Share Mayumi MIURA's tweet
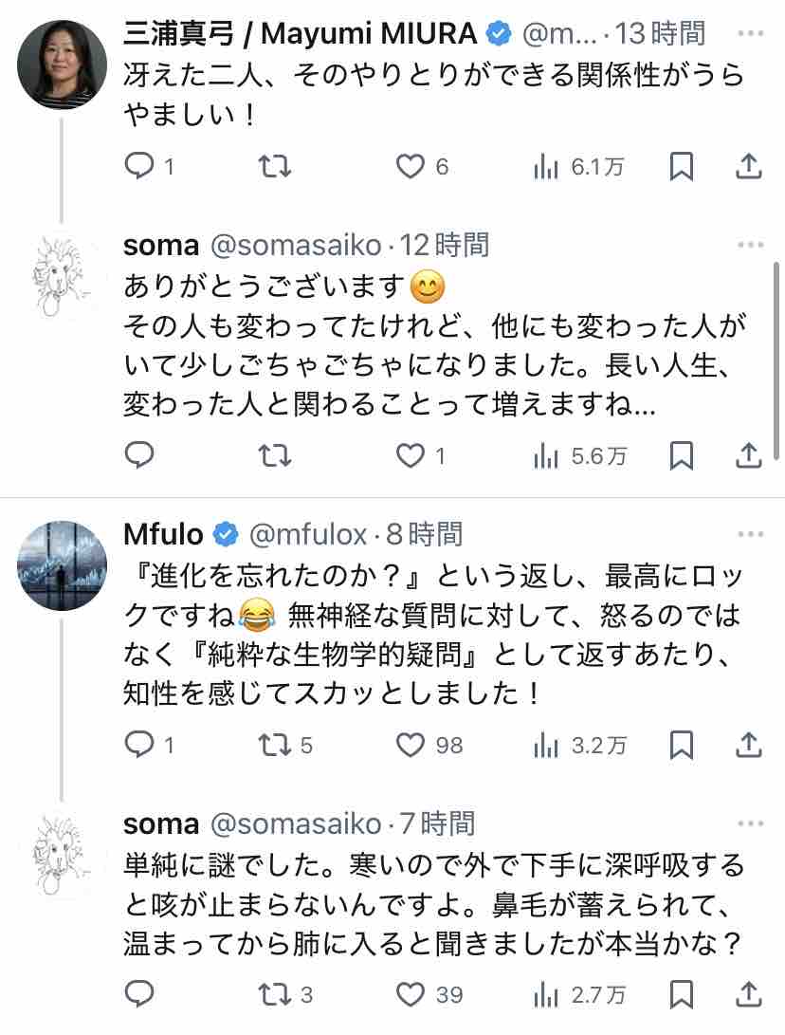 [749, 167]
